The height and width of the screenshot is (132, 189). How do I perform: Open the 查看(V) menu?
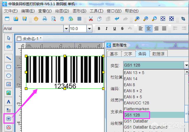[45, 11]
